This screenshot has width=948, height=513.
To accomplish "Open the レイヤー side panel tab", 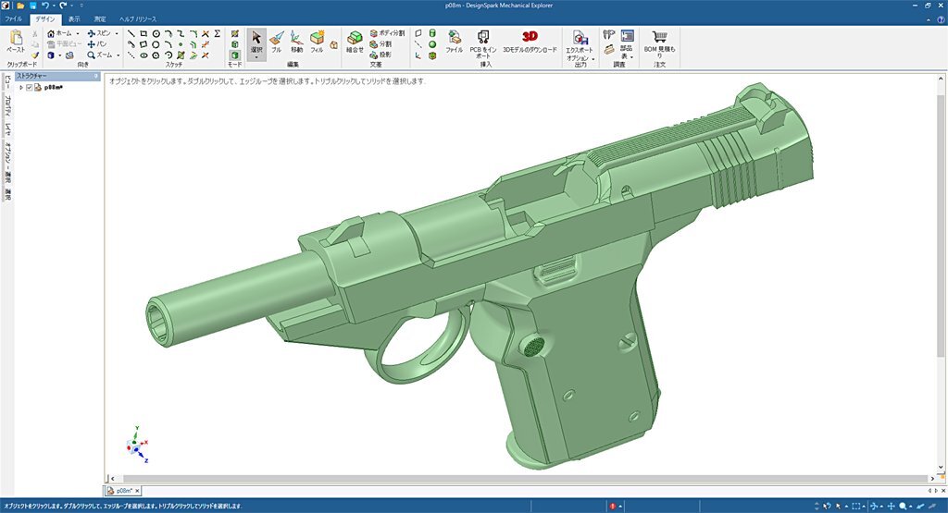I will tap(7, 128).
